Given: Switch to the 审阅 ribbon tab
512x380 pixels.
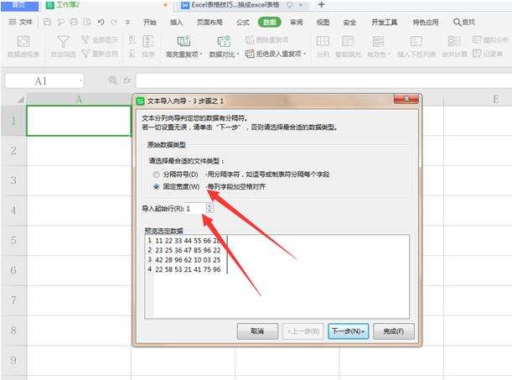Looking at the screenshot, I should tap(296, 22).
